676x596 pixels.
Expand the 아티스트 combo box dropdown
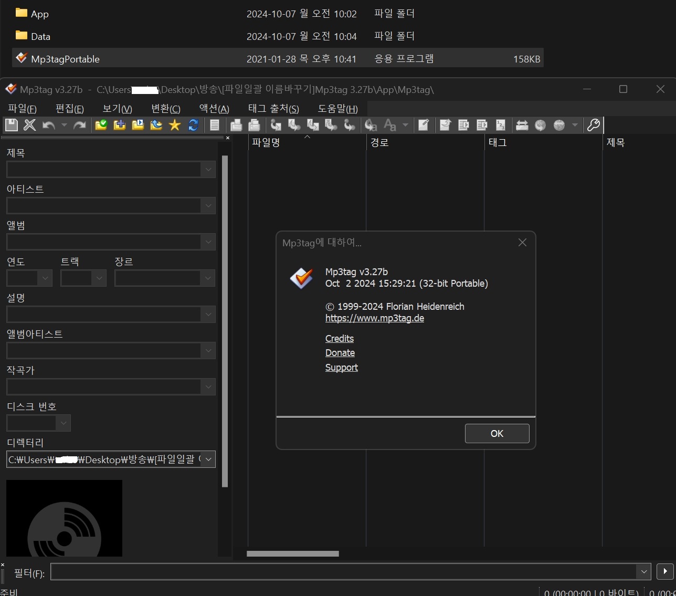[x=208, y=206]
